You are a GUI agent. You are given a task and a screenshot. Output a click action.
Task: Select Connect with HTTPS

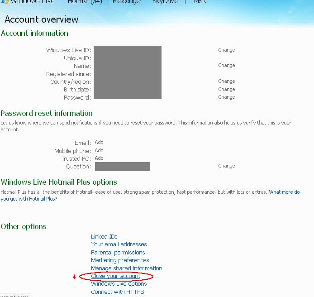[x=117, y=292]
